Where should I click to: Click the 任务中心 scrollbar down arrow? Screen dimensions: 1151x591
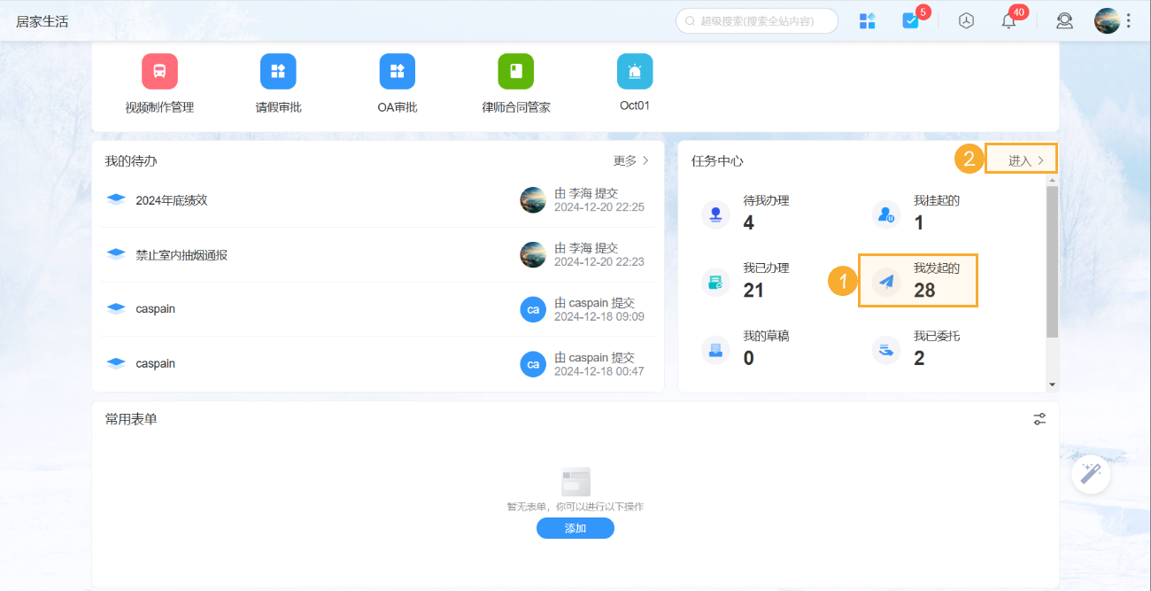[1052, 385]
